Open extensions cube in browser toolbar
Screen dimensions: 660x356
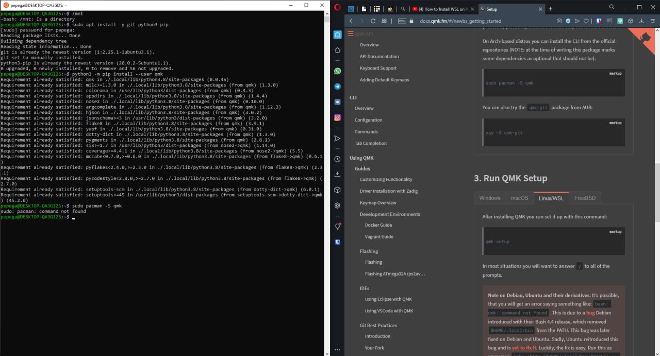point(632,21)
